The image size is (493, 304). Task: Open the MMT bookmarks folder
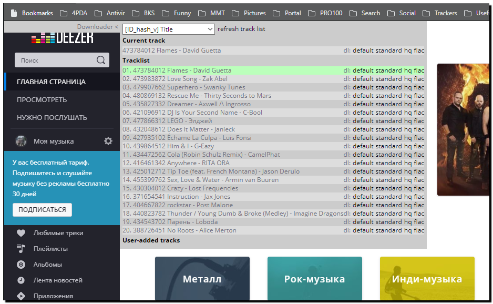[212, 13]
